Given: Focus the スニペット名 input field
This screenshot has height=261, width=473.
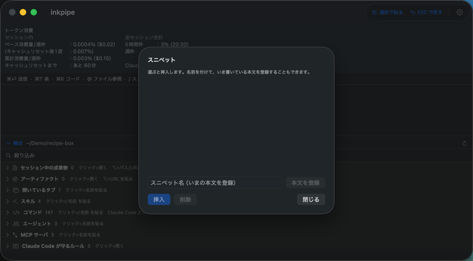Looking at the screenshot, I should pyautogui.click(x=215, y=183).
